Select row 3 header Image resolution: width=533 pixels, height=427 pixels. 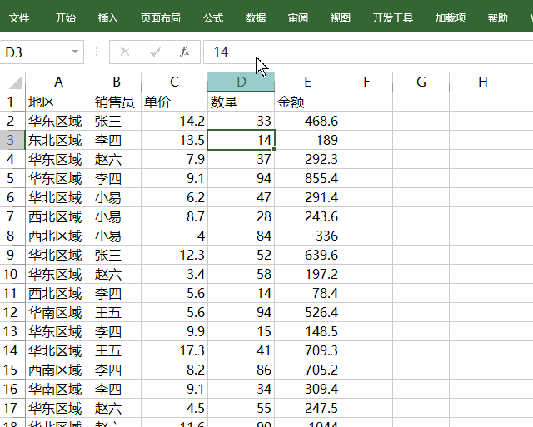click(12, 140)
